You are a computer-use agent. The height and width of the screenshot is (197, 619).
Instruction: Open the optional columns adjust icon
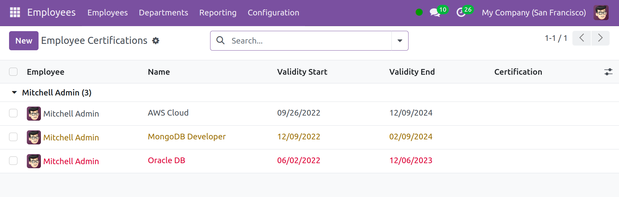coord(608,72)
